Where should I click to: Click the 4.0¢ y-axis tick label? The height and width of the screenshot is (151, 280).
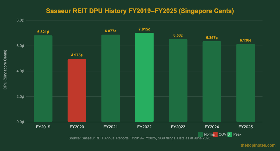[x=20, y=71]
